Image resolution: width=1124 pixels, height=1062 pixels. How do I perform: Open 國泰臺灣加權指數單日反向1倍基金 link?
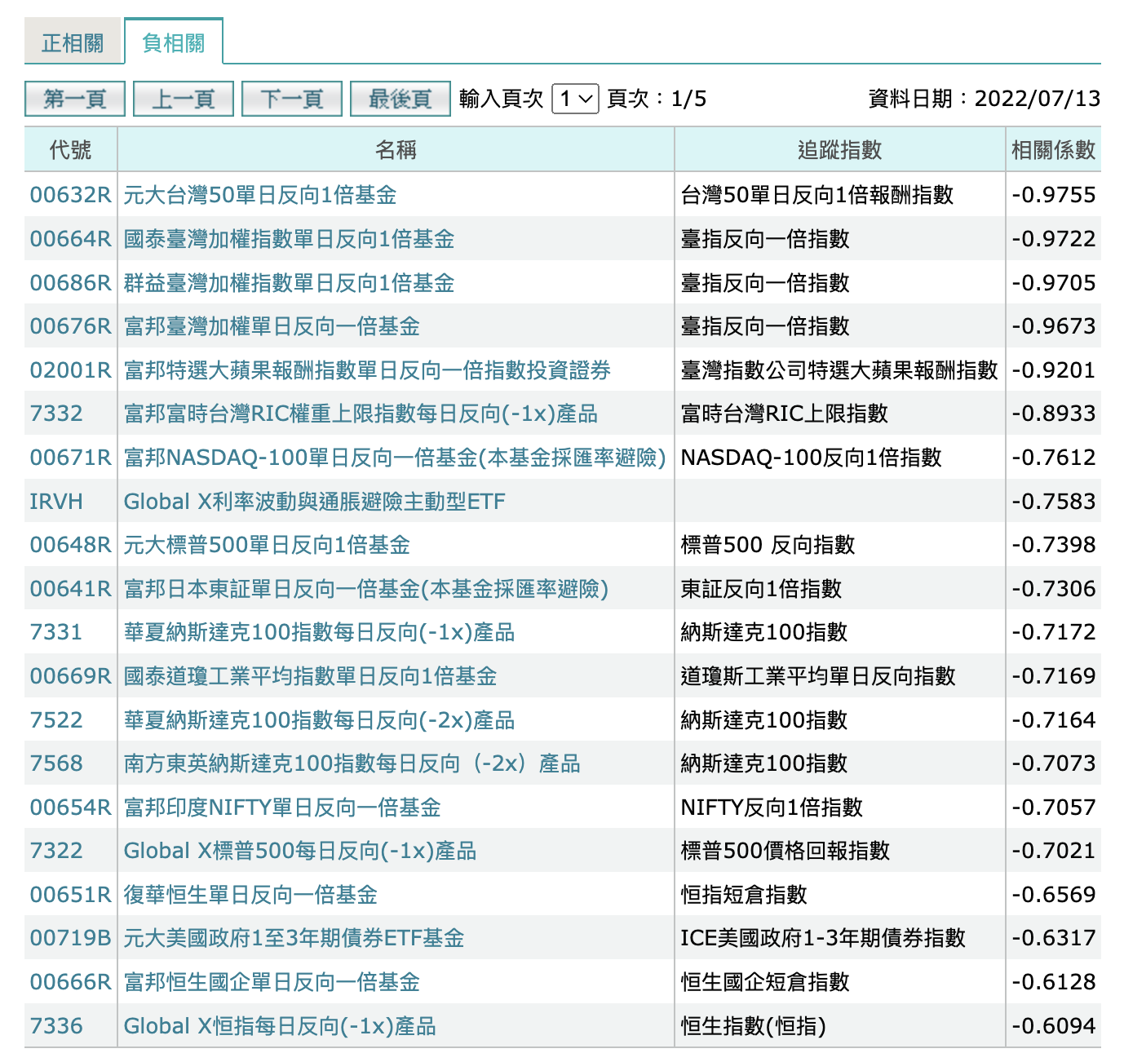pos(289,239)
